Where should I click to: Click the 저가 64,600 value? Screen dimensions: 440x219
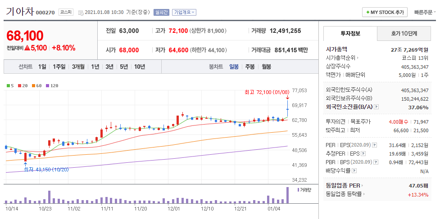[x=178, y=50]
